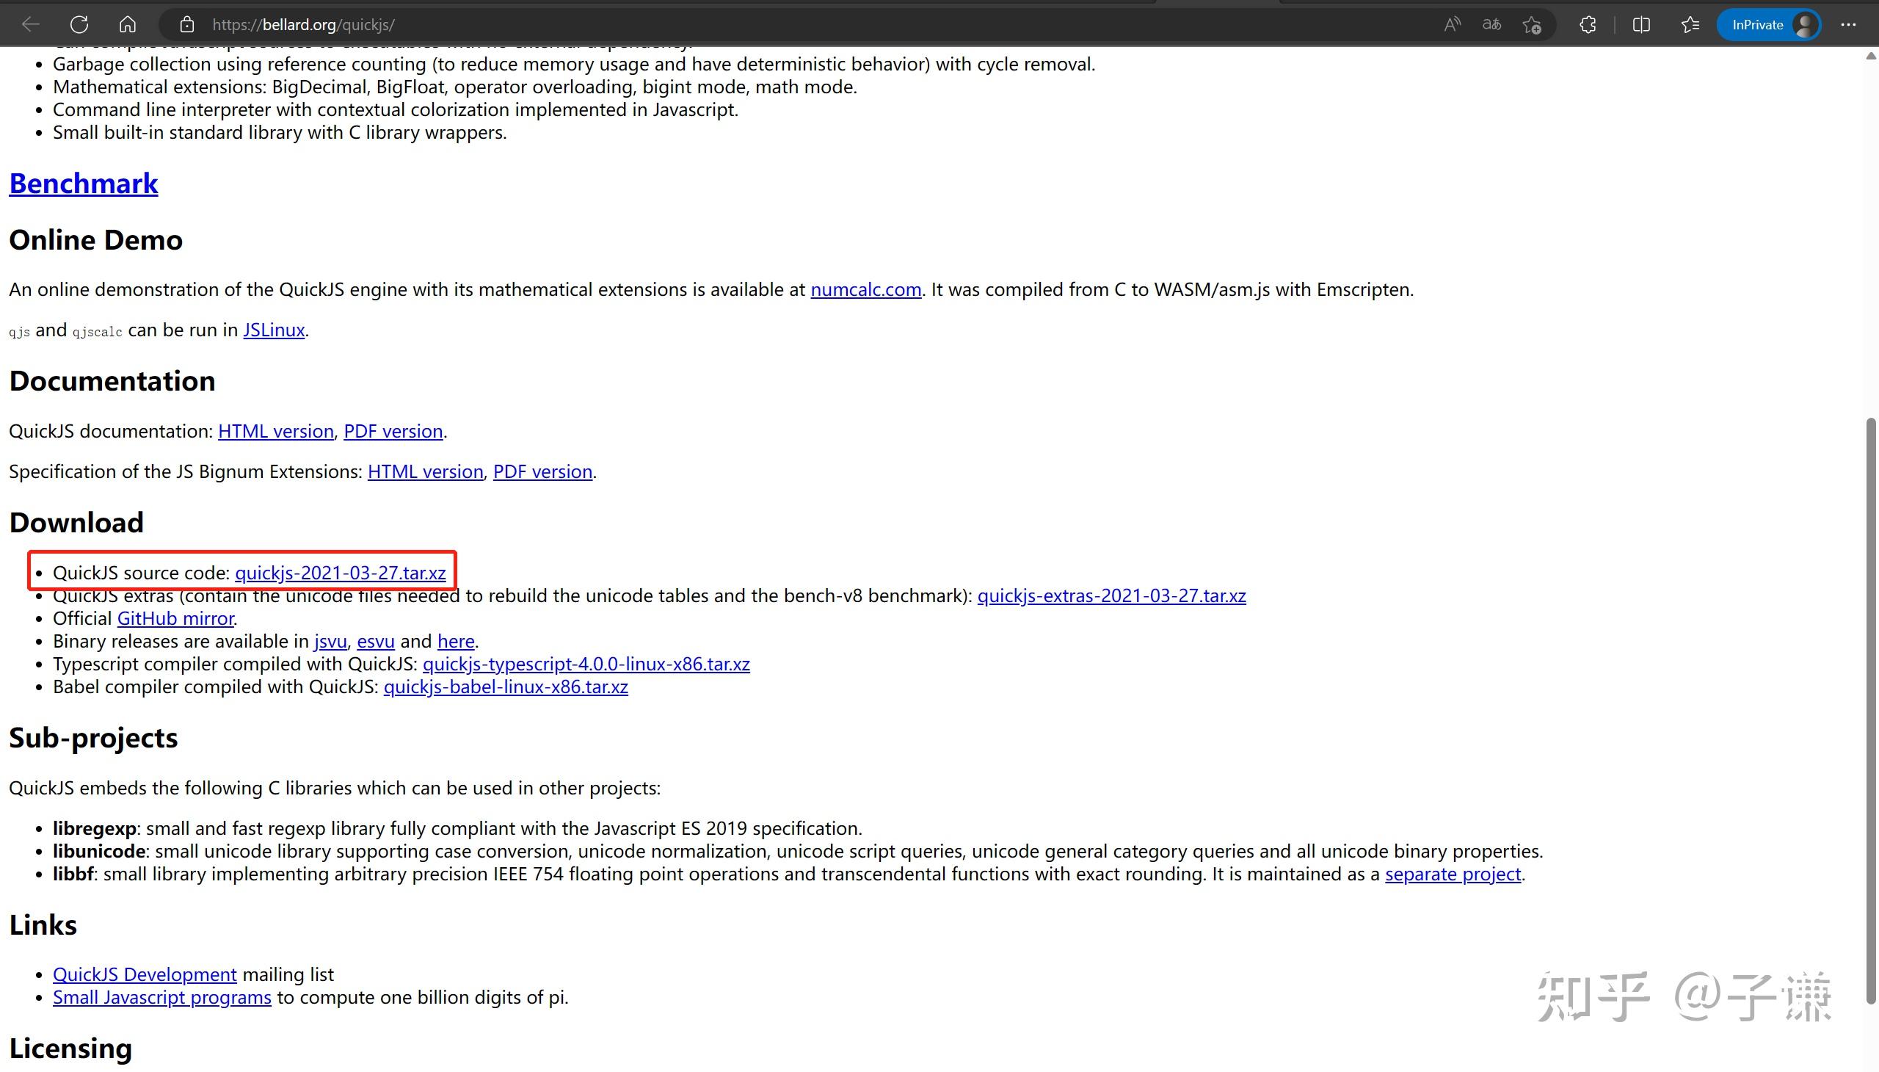Open the translate page icon
This screenshot has width=1879, height=1072.
click(x=1491, y=24)
